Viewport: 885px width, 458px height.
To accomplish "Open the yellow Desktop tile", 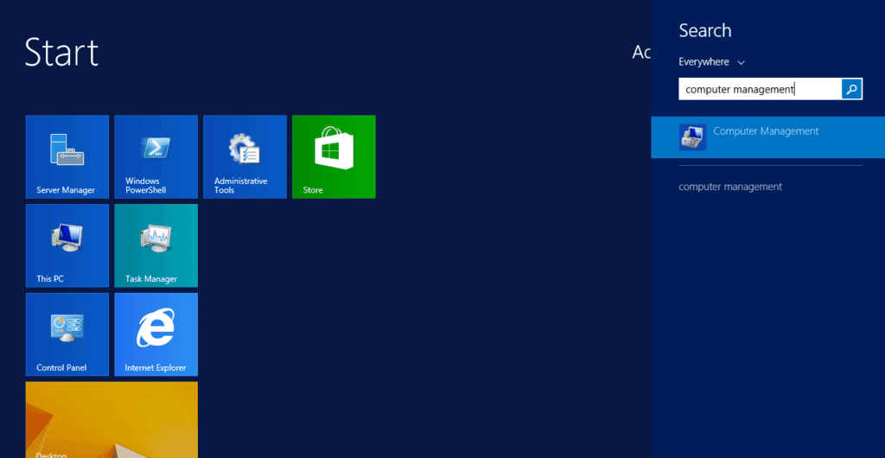I will 111,420.
